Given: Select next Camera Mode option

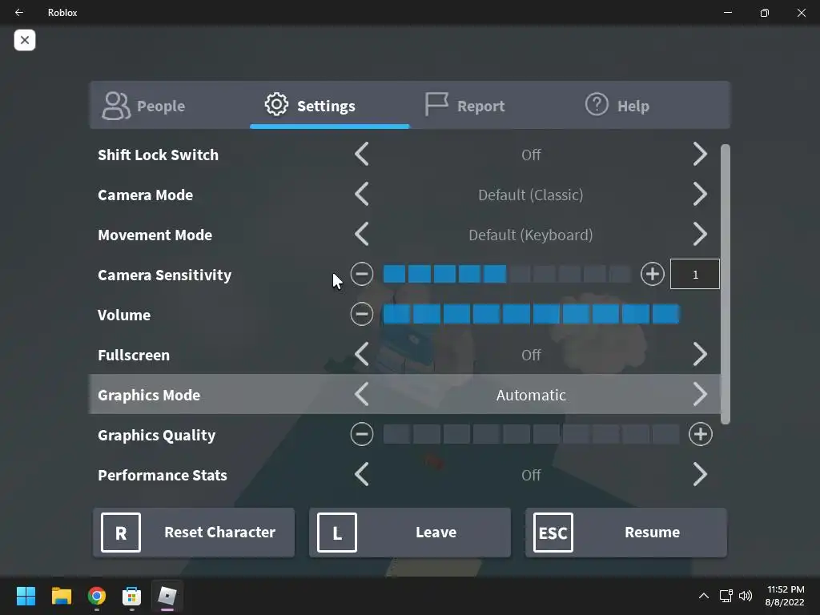Looking at the screenshot, I should (700, 195).
